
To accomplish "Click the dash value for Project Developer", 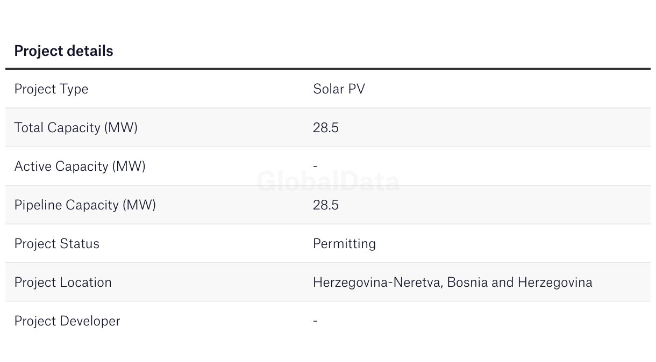I will [316, 321].
